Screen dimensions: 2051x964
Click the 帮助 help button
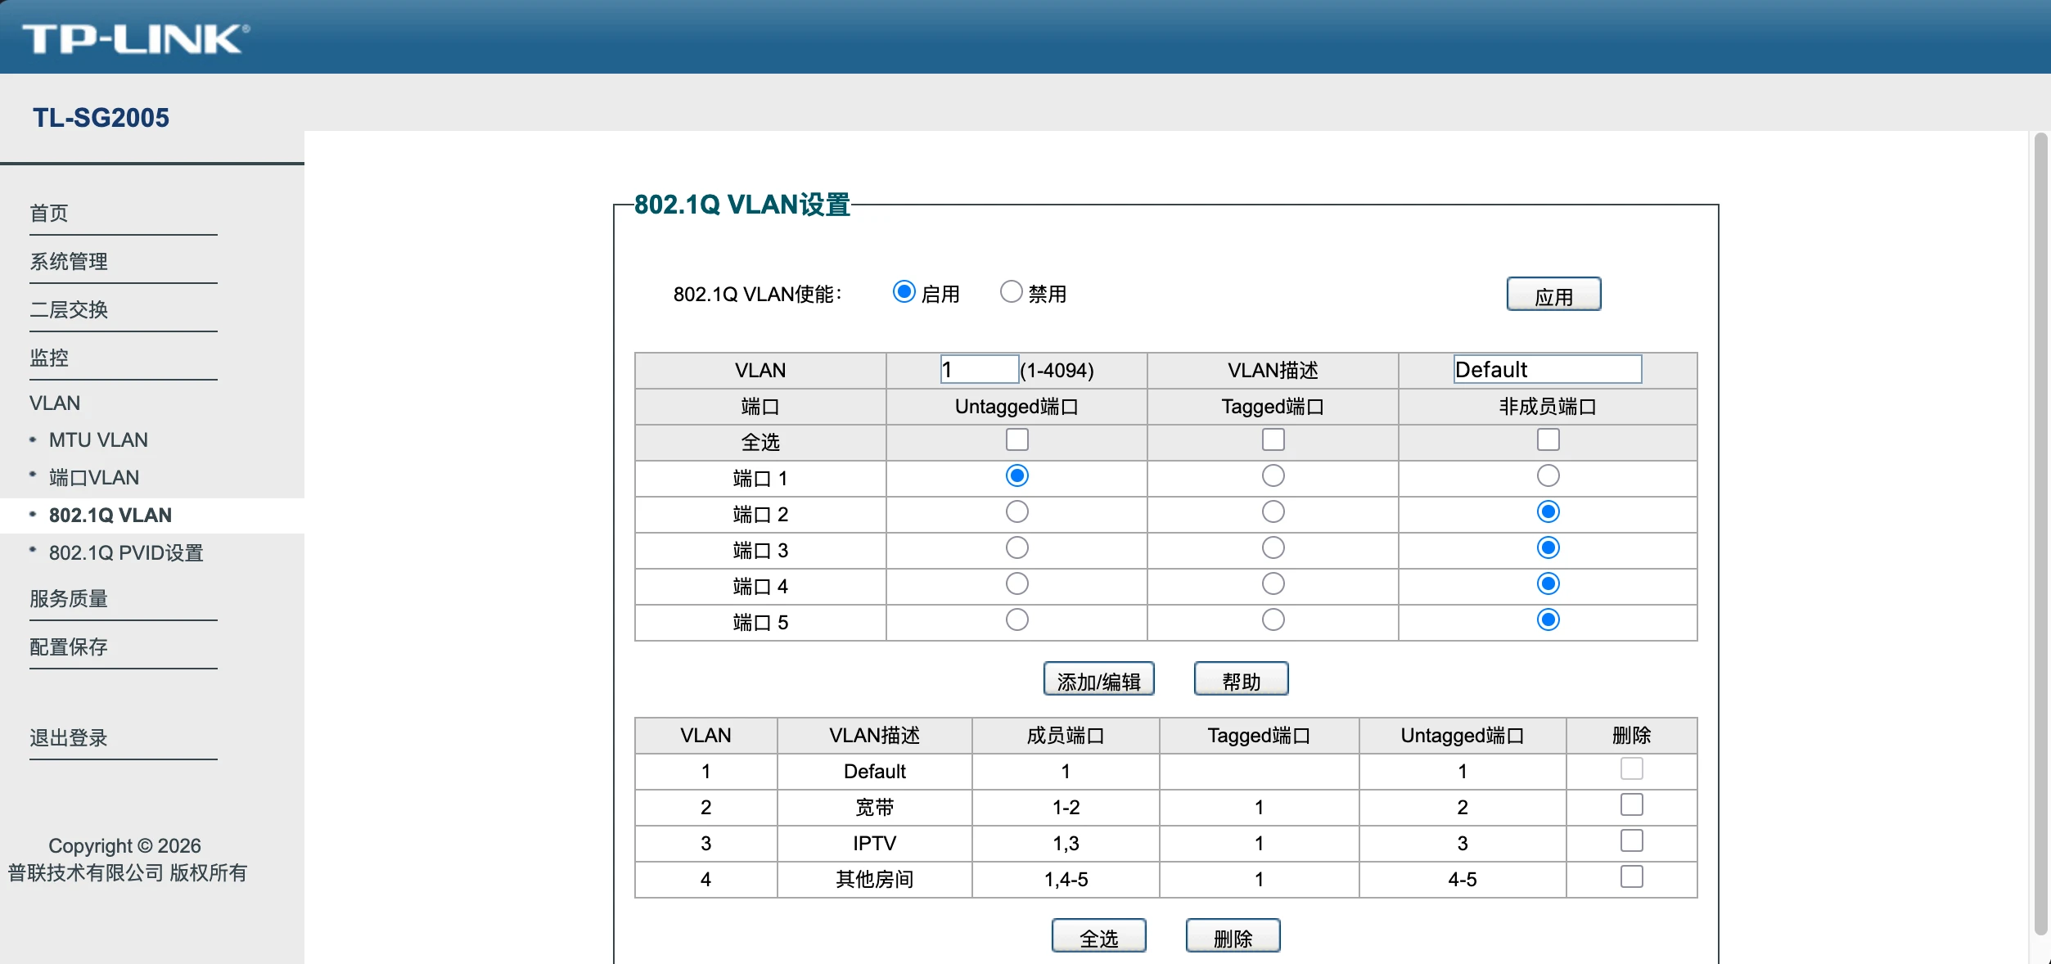(1241, 679)
